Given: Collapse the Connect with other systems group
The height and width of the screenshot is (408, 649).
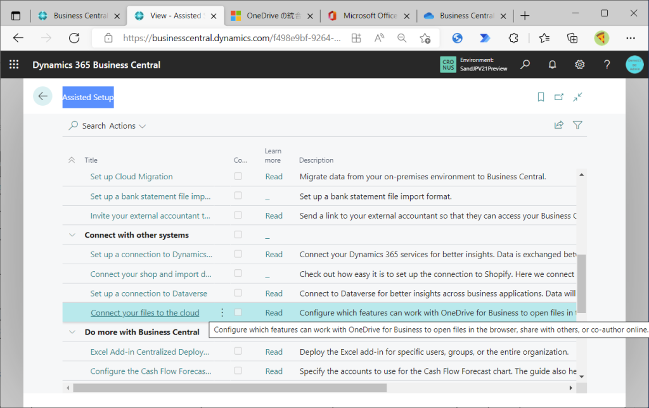Looking at the screenshot, I should [72, 235].
